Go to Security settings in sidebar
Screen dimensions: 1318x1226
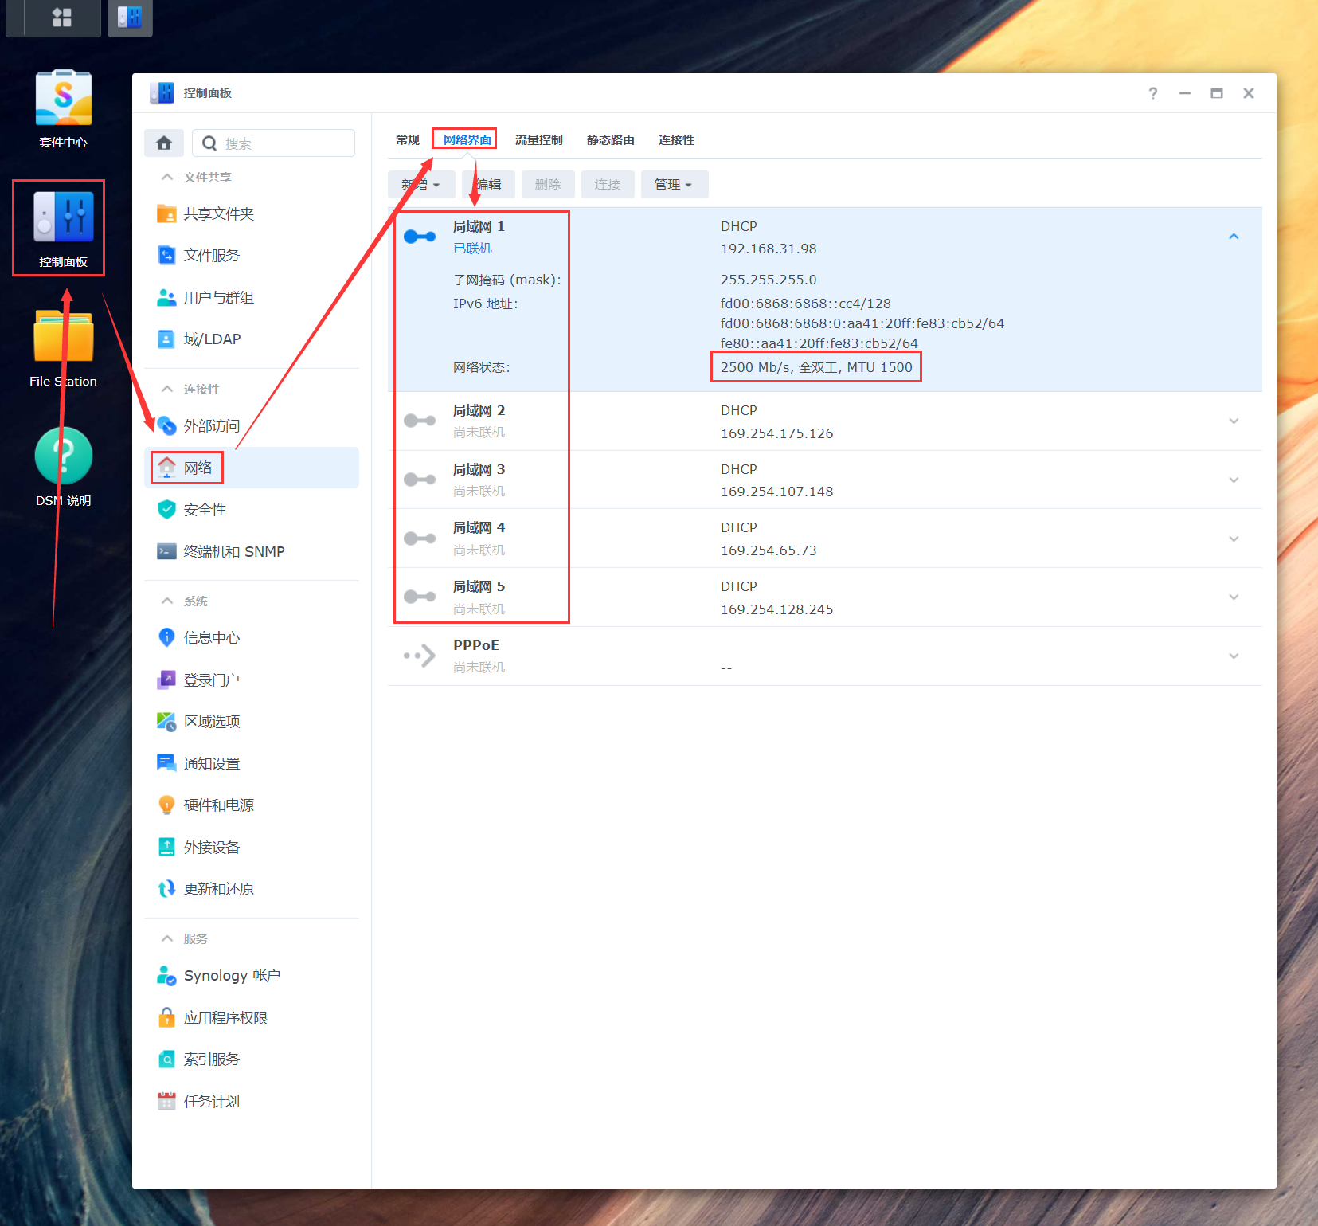click(205, 510)
